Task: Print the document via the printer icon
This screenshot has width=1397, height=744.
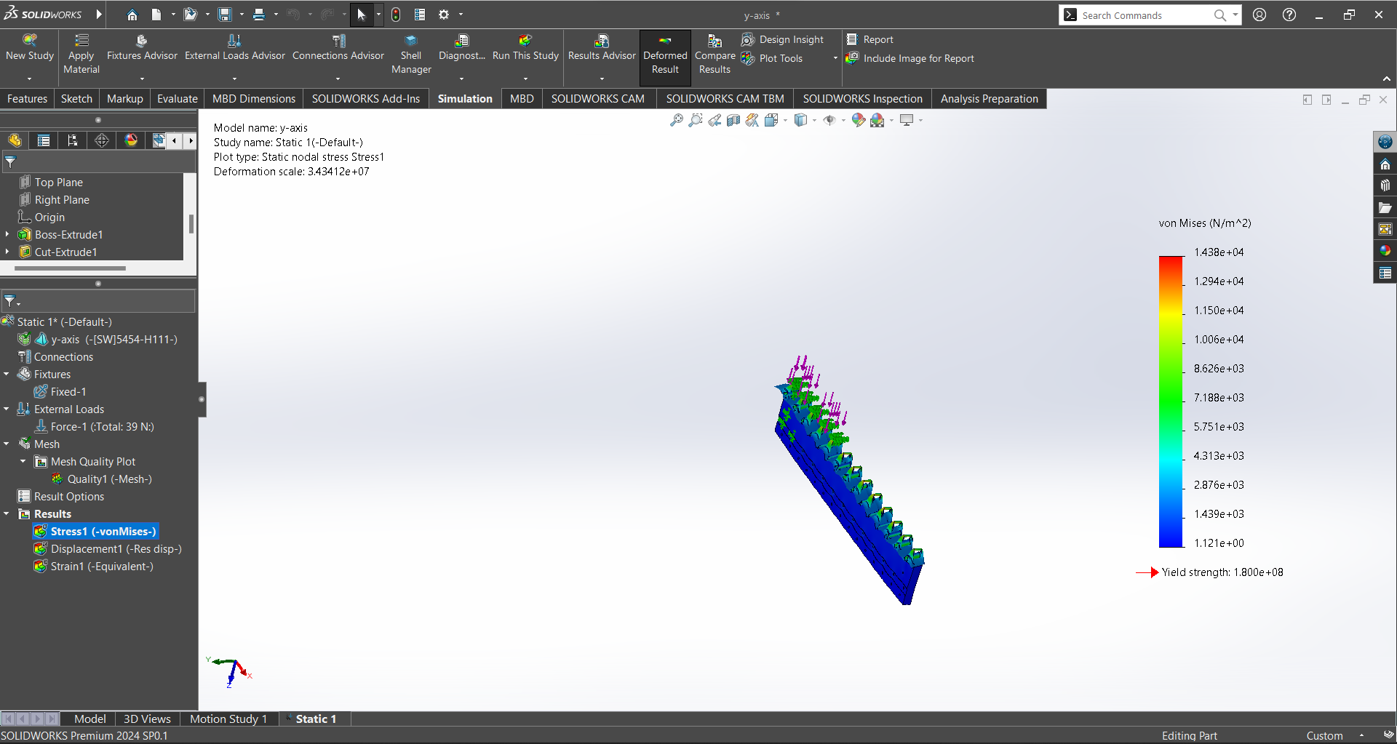Action: 259,15
